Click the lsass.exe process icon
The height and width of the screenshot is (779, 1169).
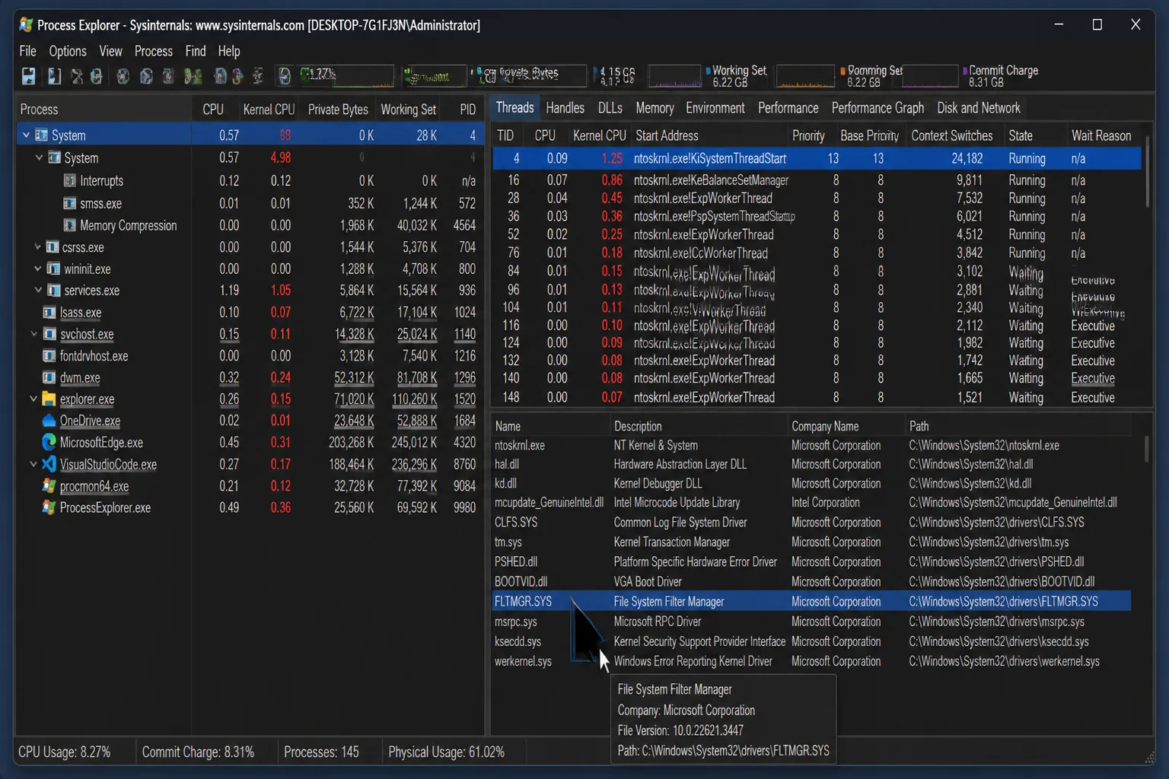pos(49,313)
